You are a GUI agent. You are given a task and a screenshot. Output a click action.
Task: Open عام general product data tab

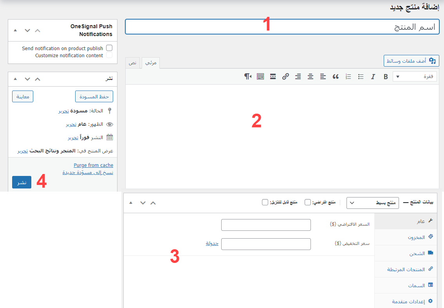(406, 221)
